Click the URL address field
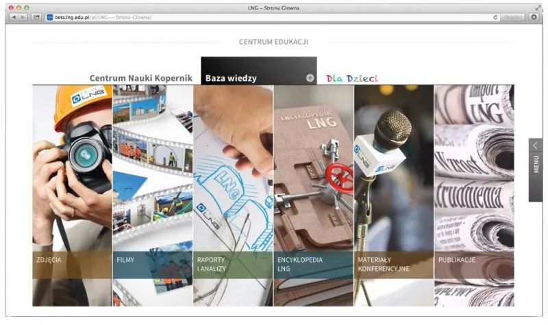Viewport: 548px width, 325px height. pos(274,17)
